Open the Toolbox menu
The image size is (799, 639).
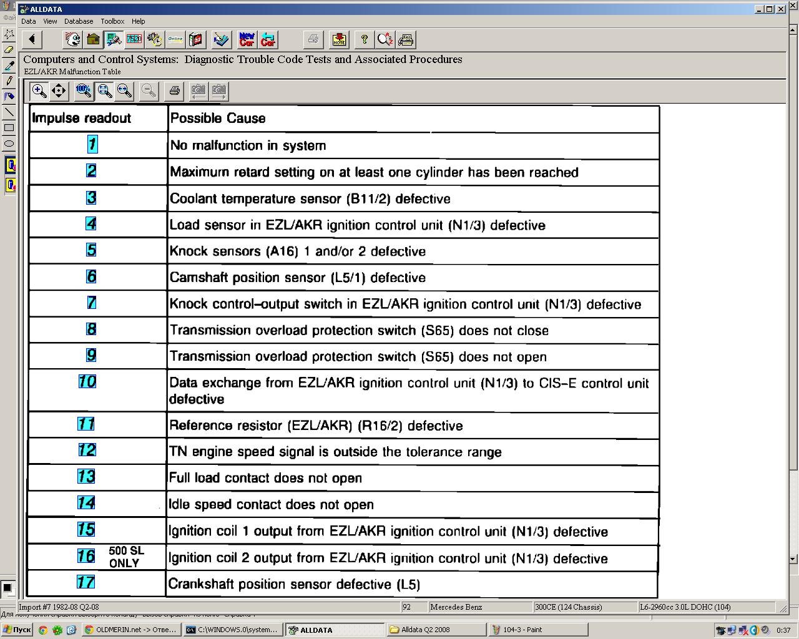(112, 21)
